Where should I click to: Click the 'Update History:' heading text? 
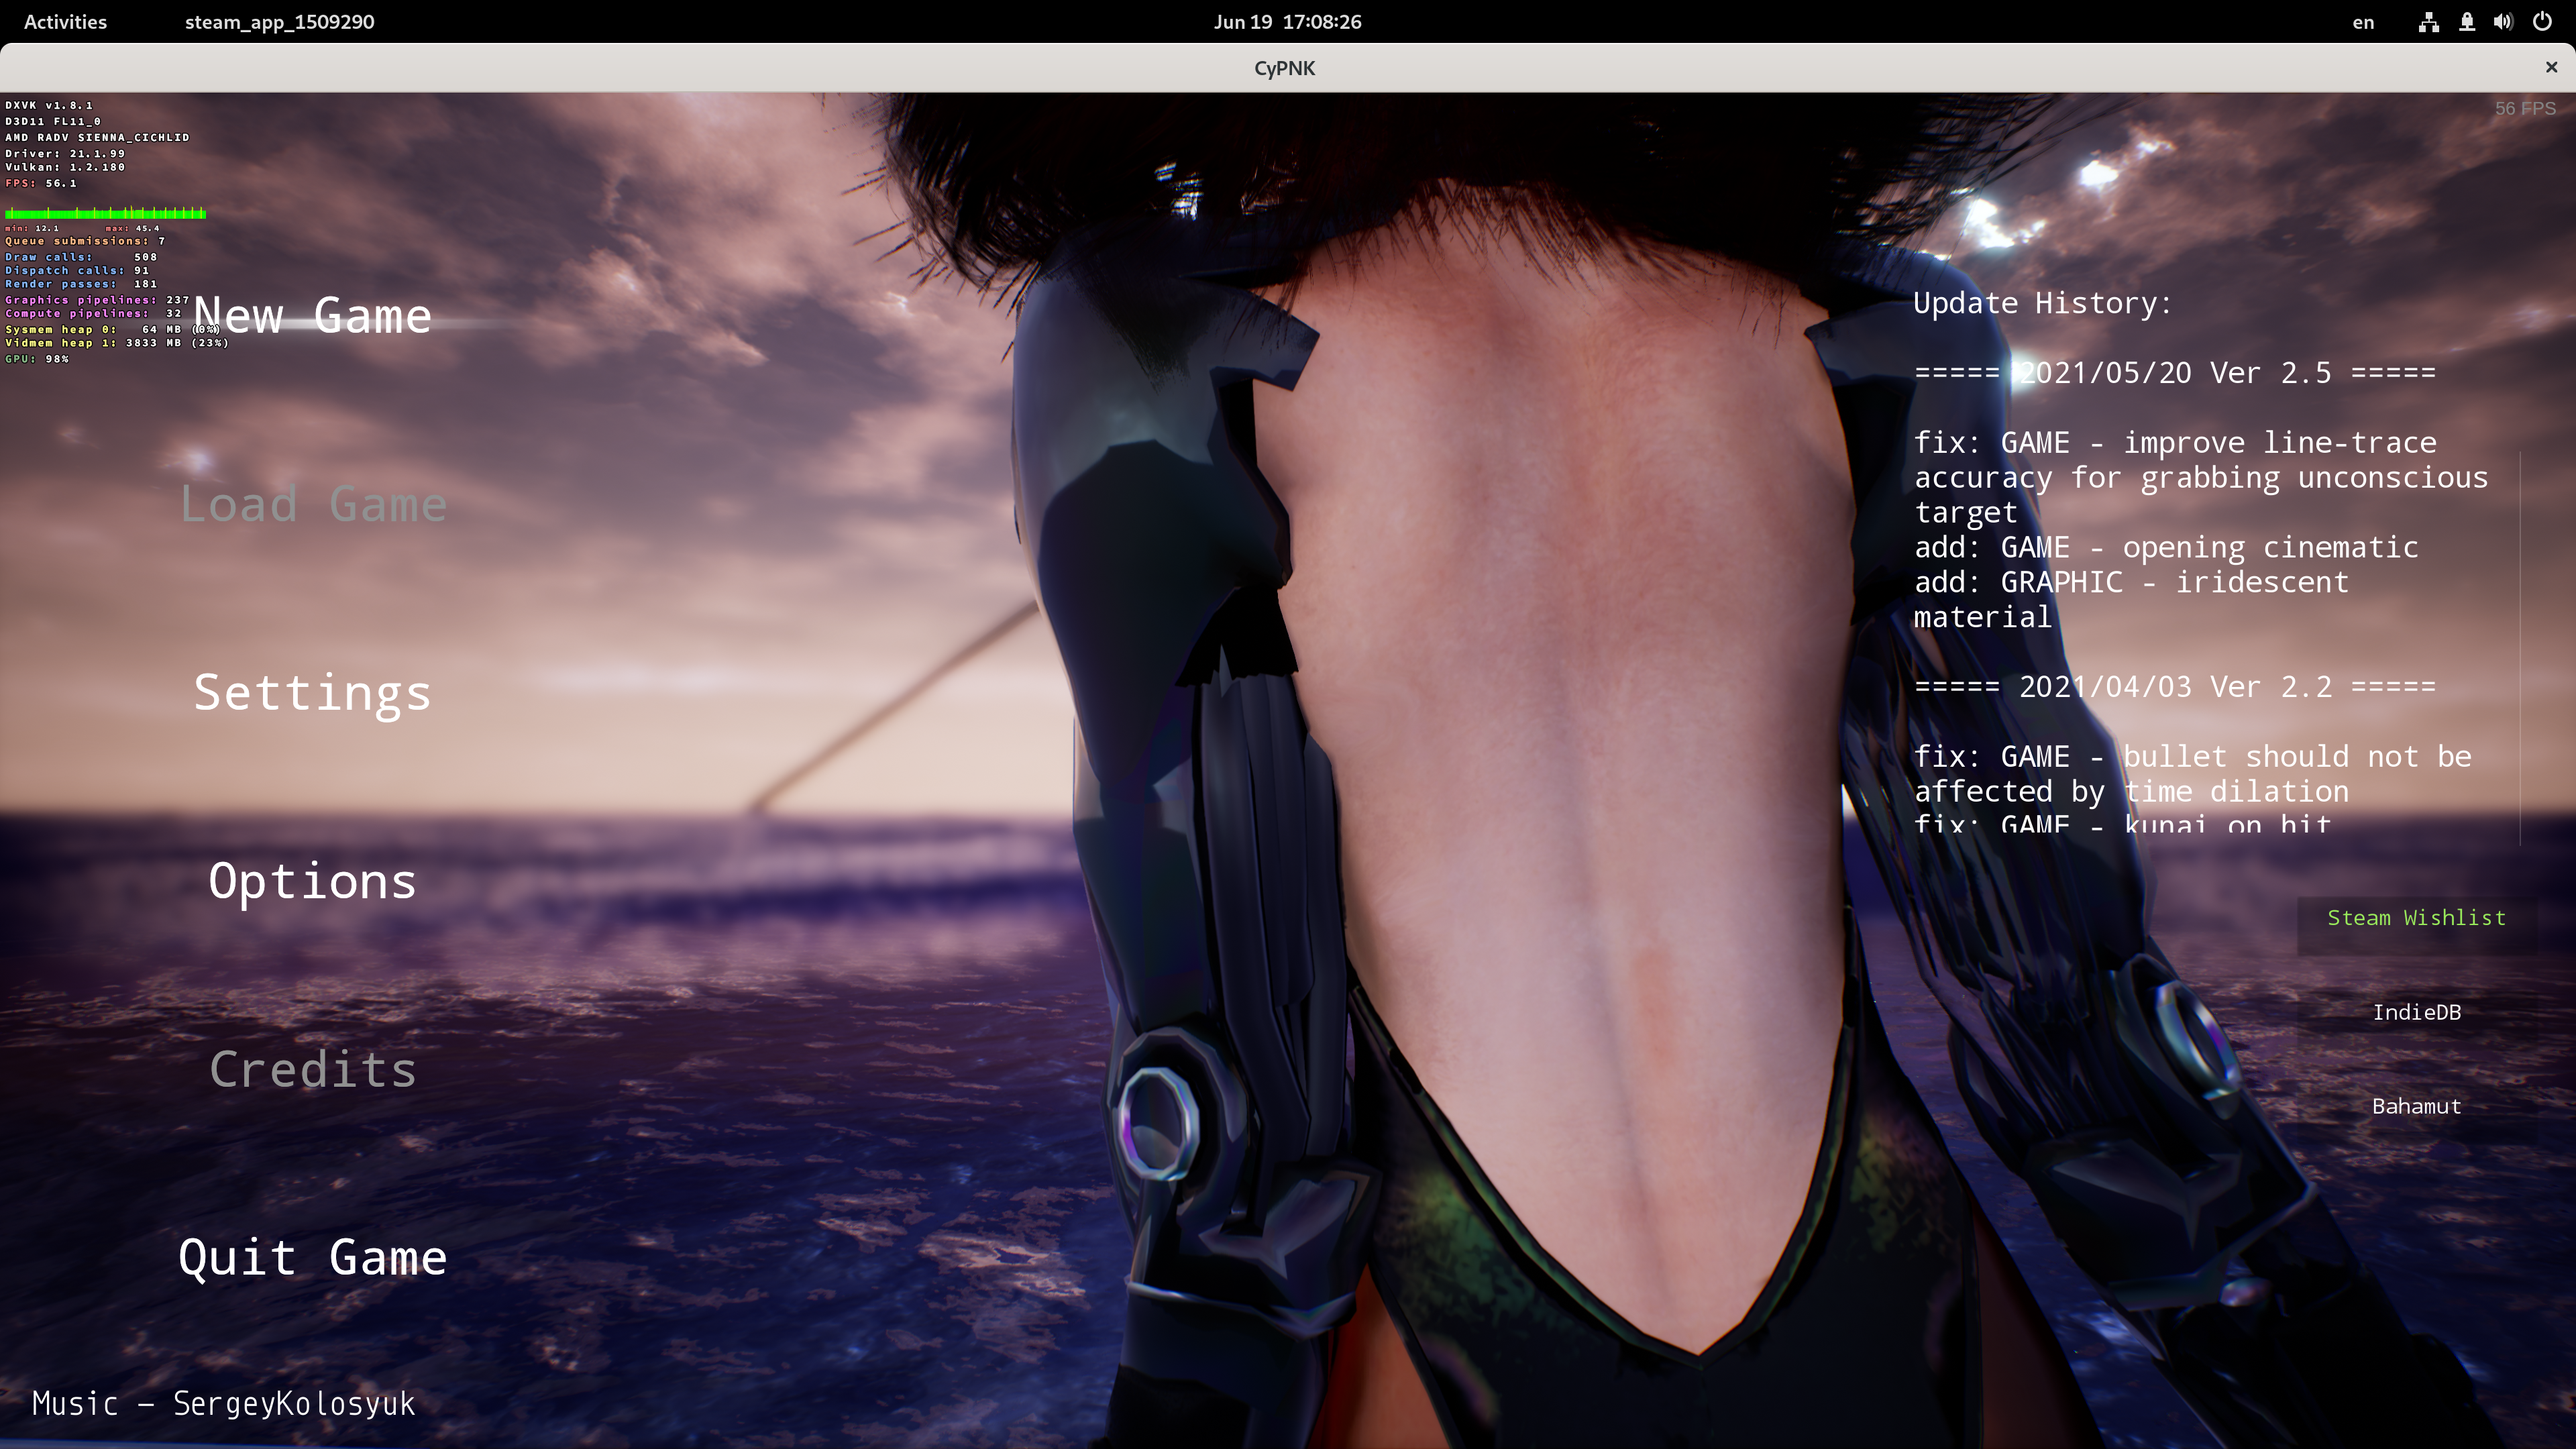[x=2042, y=303]
